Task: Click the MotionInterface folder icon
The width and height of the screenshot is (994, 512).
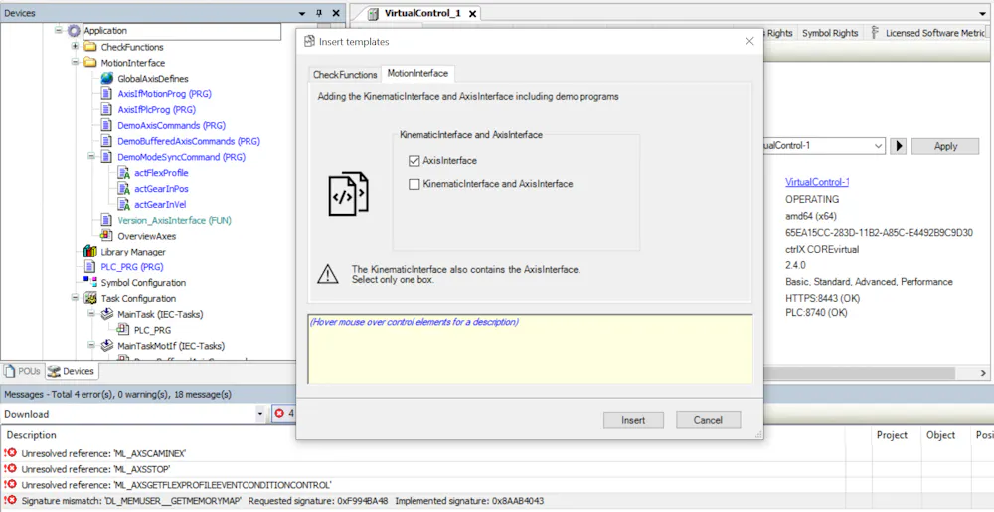Action: point(90,63)
